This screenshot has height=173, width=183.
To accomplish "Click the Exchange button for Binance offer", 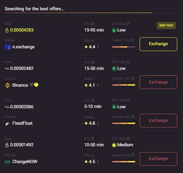I will click(x=158, y=82).
